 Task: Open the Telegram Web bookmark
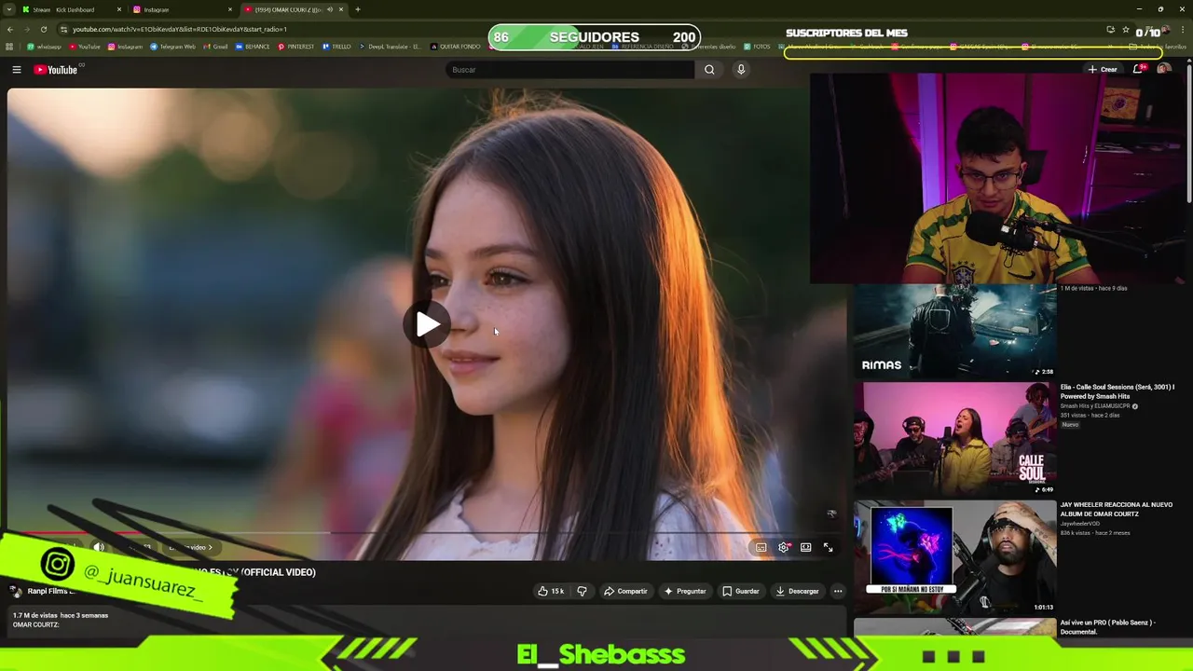(x=172, y=47)
